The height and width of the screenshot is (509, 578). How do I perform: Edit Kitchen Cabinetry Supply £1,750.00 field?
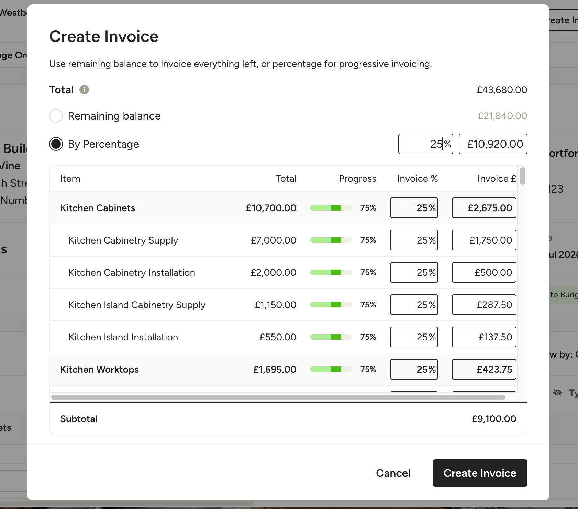point(484,240)
